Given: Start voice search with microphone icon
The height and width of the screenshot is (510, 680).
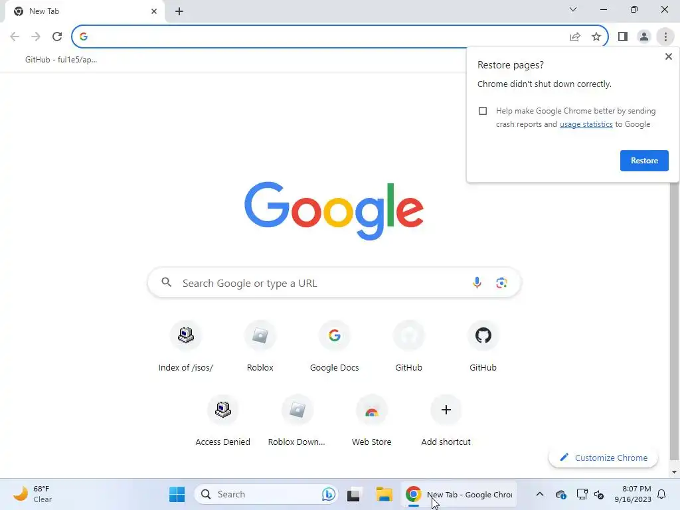Looking at the screenshot, I should coord(477,283).
